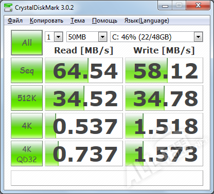Minimize the CrystalDiskMark window
This screenshot has width=214, height=194.
click(165, 6)
